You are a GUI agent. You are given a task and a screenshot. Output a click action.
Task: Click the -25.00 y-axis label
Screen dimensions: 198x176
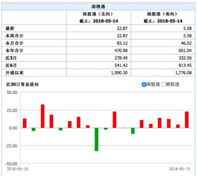point(11,146)
